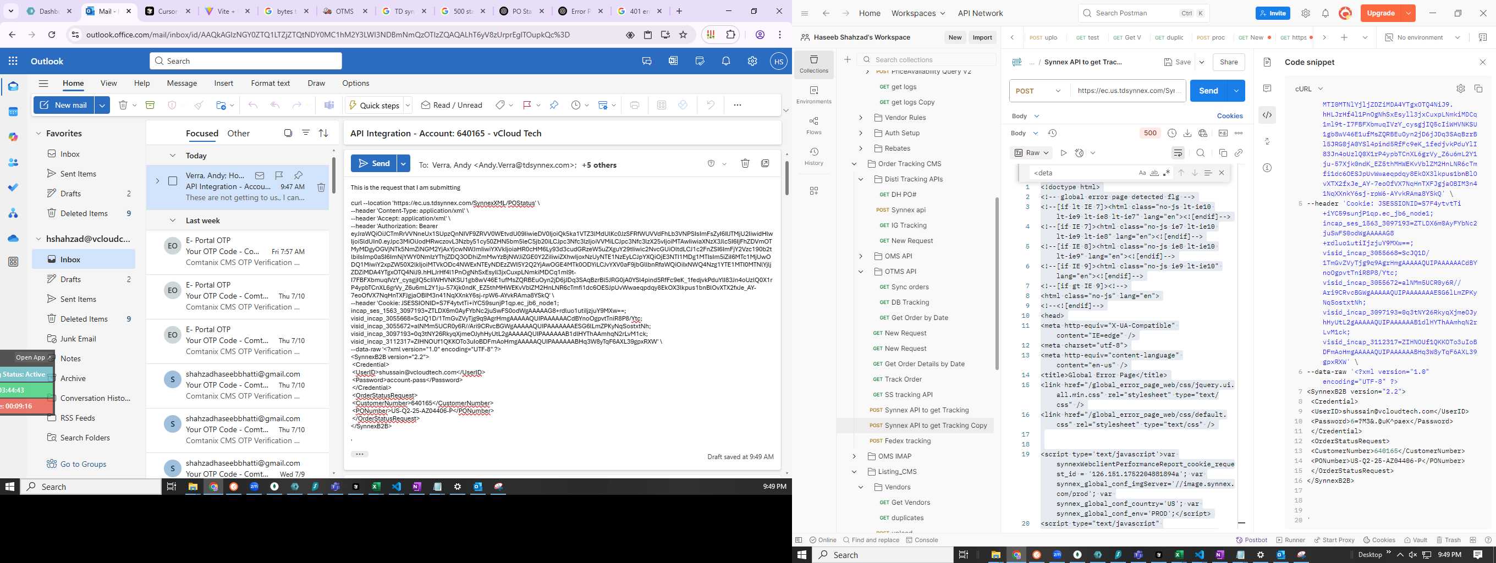Viewport: 1496px width, 563px height.
Task: Open Postman notifications bell
Action: (1325, 13)
